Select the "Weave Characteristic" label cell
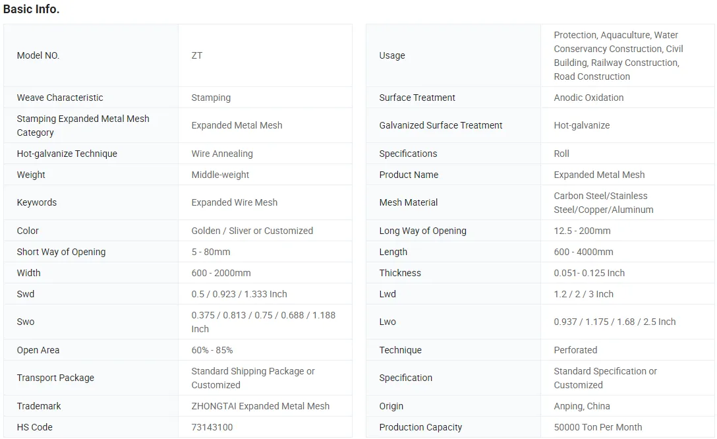 (x=60, y=98)
